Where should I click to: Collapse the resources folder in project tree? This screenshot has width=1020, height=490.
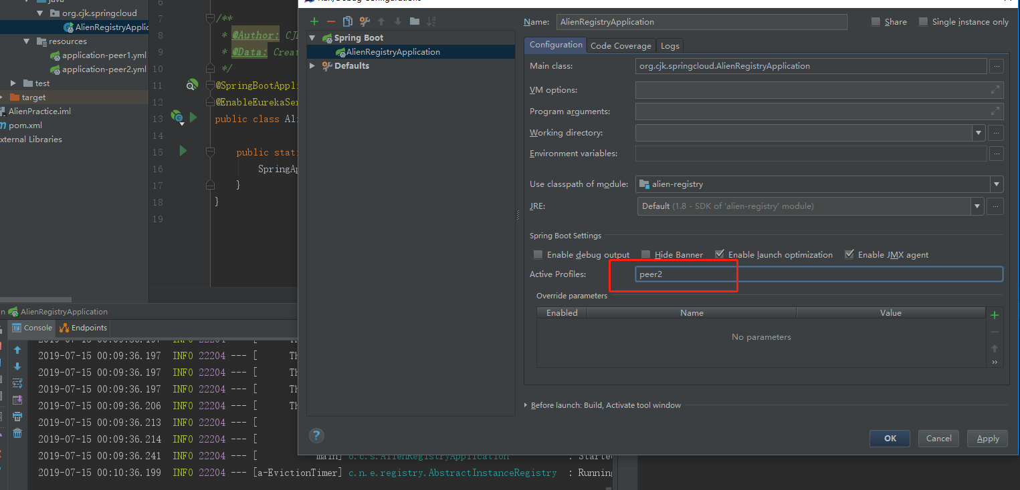27,41
